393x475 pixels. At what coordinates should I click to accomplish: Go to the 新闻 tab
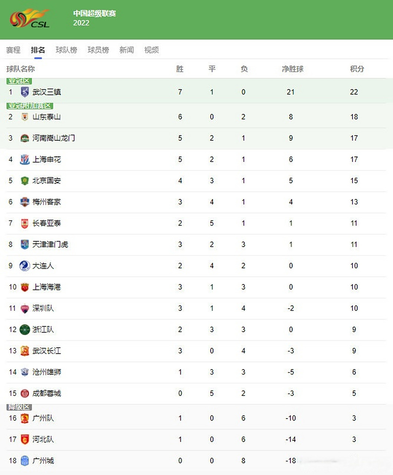click(127, 50)
